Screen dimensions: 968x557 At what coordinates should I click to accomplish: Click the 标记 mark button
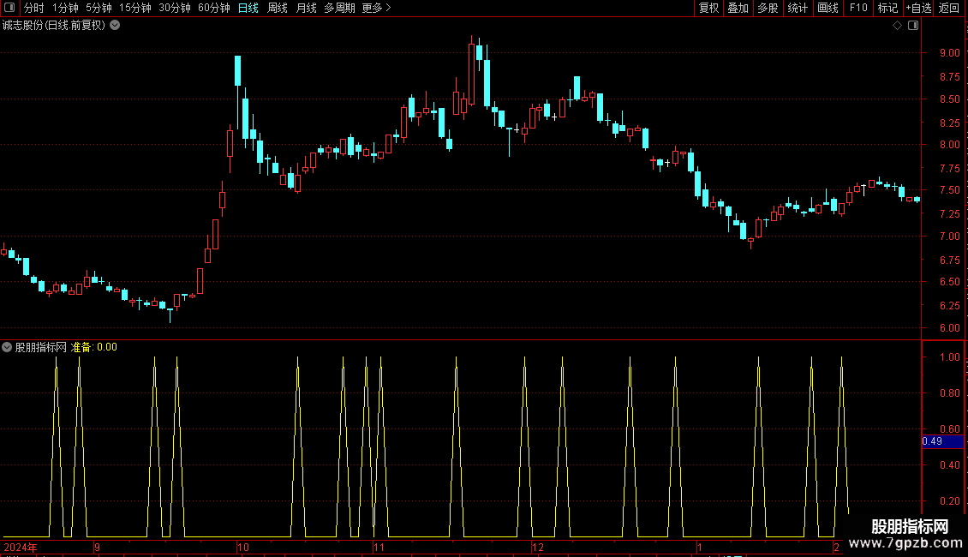887,8
